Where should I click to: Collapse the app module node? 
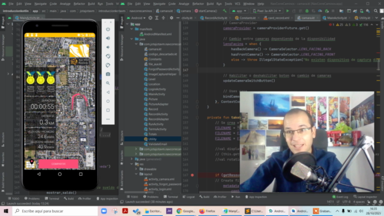pyautogui.click(x=127, y=24)
